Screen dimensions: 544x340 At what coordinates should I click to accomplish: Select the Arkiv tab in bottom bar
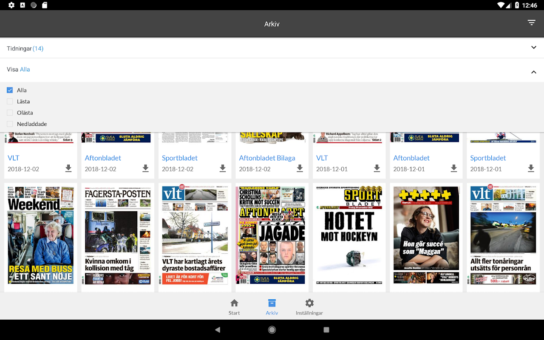[x=272, y=307]
